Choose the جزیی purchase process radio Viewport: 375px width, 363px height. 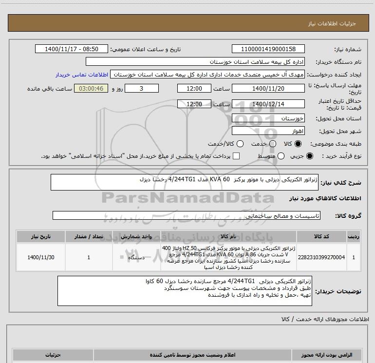pyautogui.click(x=309, y=156)
